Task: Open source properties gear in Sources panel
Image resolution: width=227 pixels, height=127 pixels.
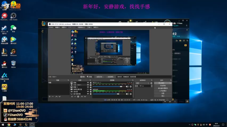Action: (x=78, y=97)
